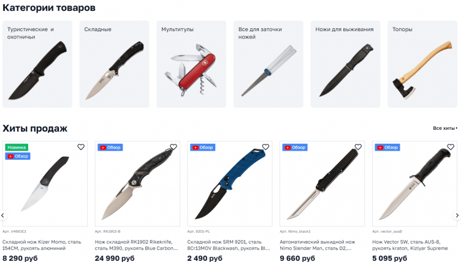461x262 pixels.
Task: Show next bestsellers with right carousel arrow
Action: [x=457, y=215]
